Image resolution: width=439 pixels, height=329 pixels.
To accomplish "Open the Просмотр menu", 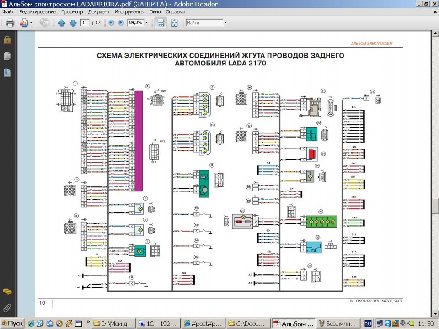I will [72, 12].
